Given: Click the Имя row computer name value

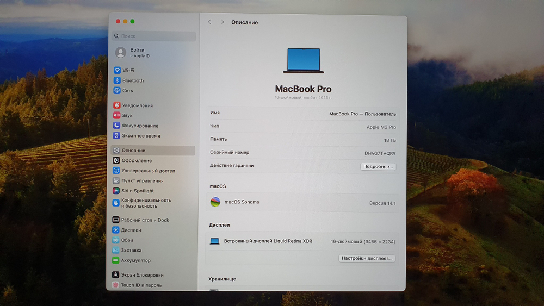Looking at the screenshot, I should [x=362, y=114].
